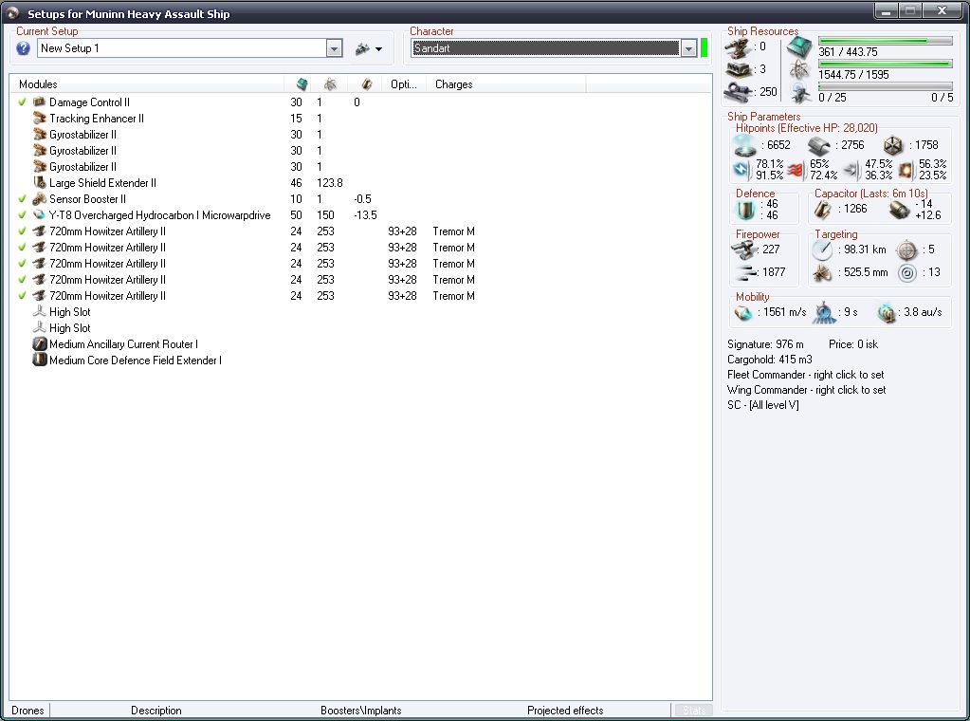
Task: Click the Damage Control II module icon
Action: point(40,102)
